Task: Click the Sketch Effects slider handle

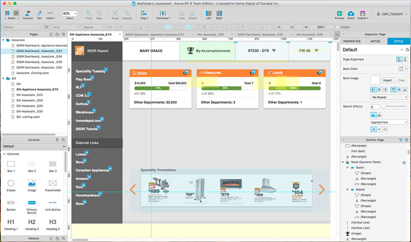Action: tap(384, 107)
